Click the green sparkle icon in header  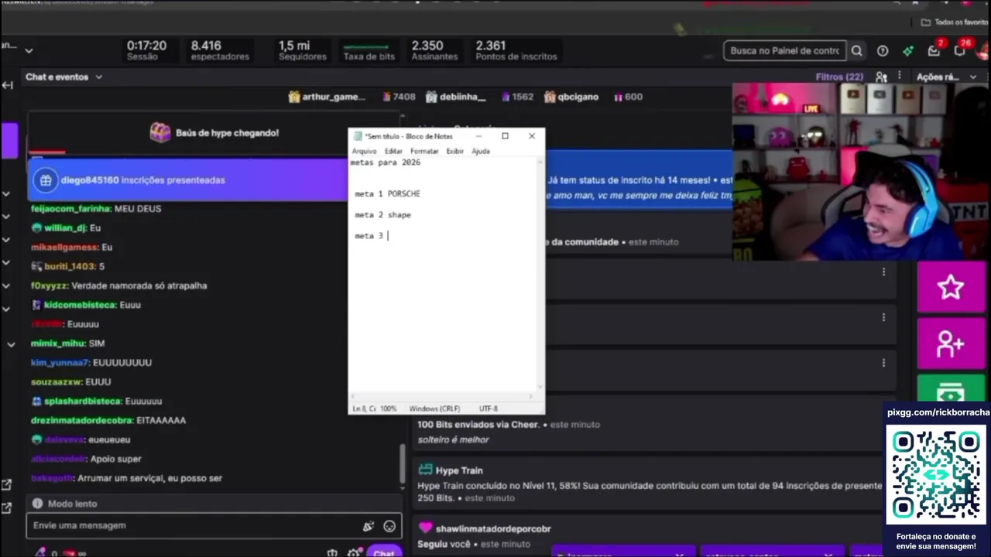tap(908, 51)
